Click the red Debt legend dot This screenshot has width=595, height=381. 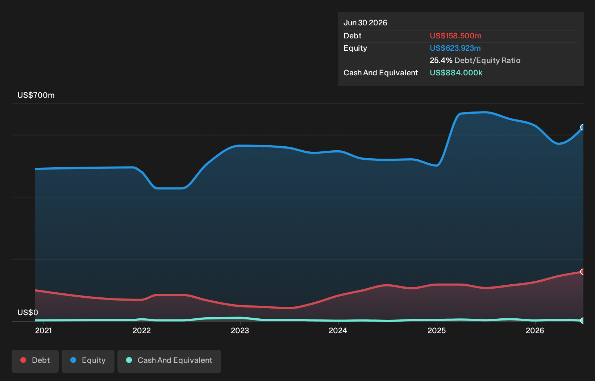coord(23,360)
